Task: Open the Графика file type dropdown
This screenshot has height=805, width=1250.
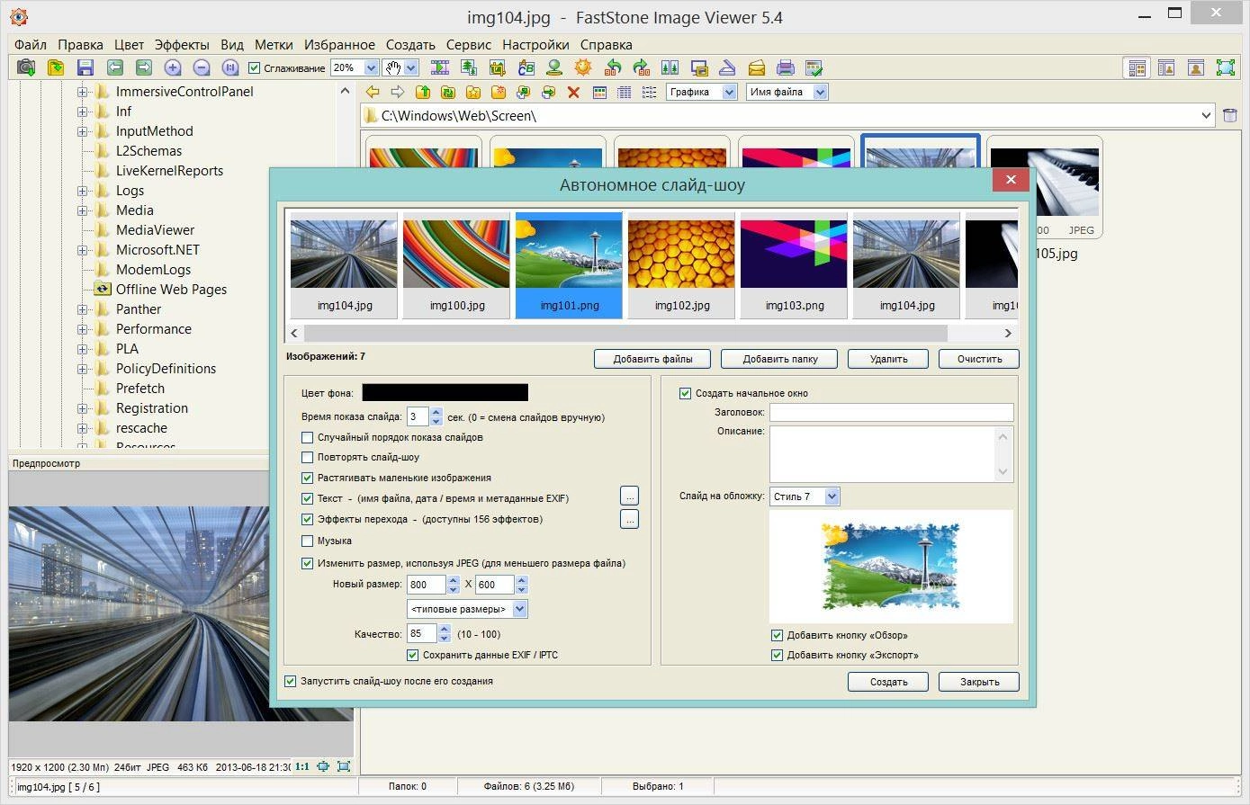Action: click(x=729, y=92)
